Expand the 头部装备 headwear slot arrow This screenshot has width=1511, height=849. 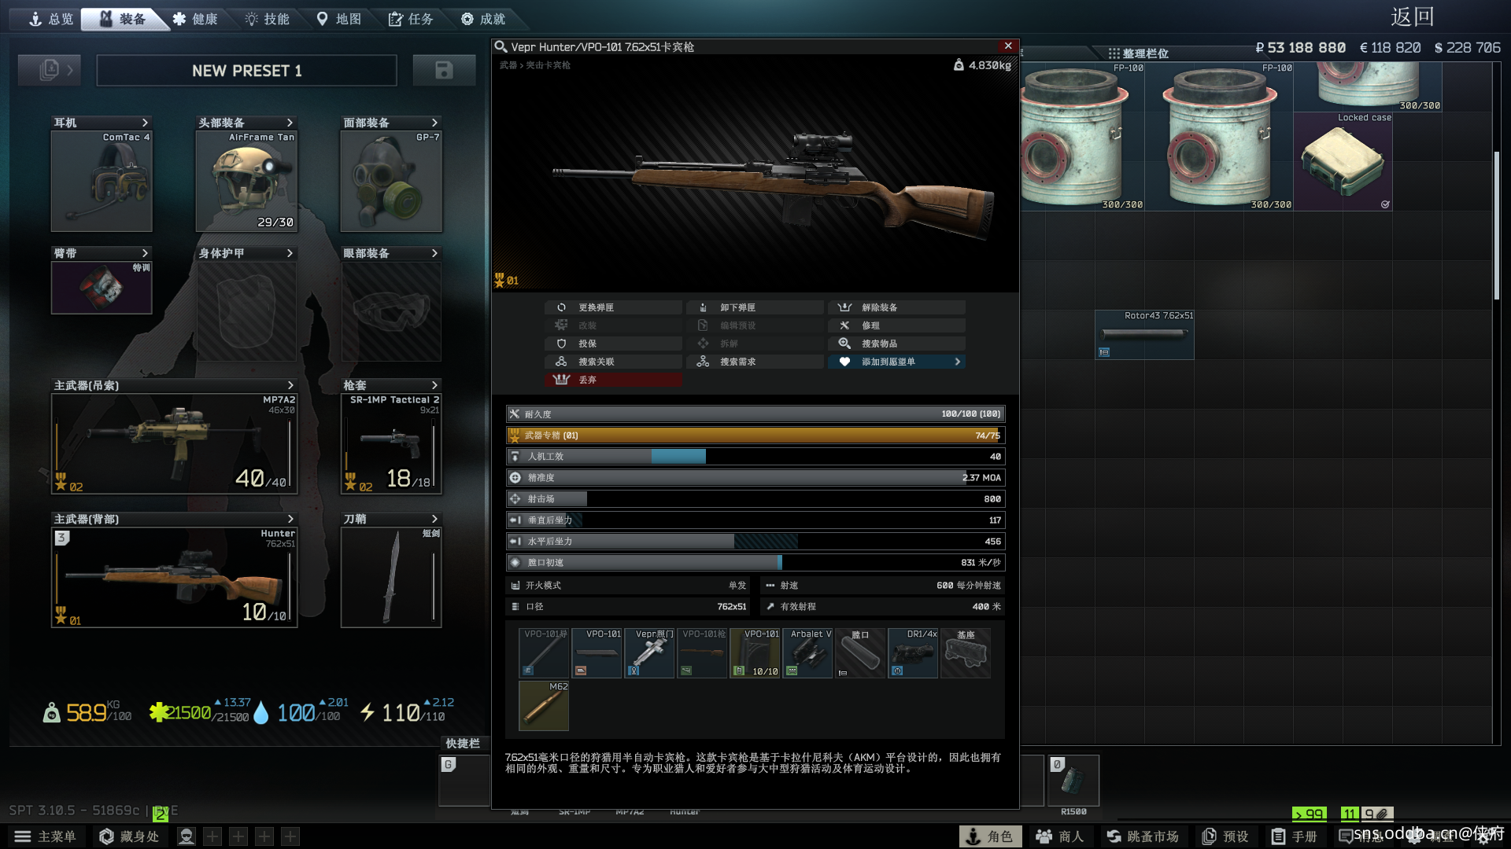click(290, 123)
